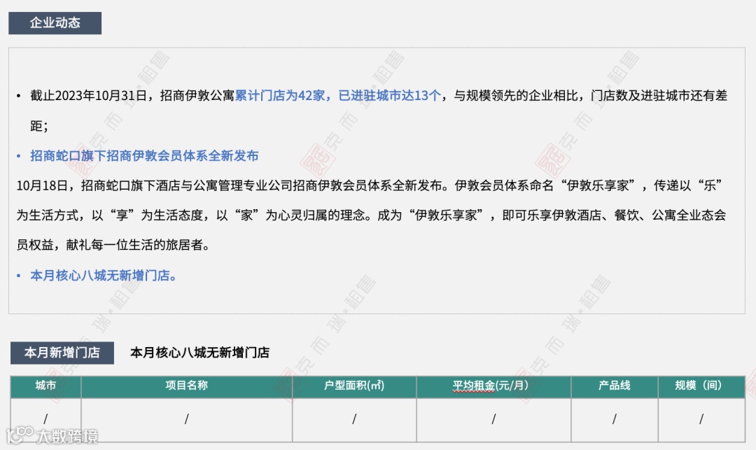Screen dimensions: 756x450
Task: Click the slash cell under 产品线
Action: pos(615,420)
